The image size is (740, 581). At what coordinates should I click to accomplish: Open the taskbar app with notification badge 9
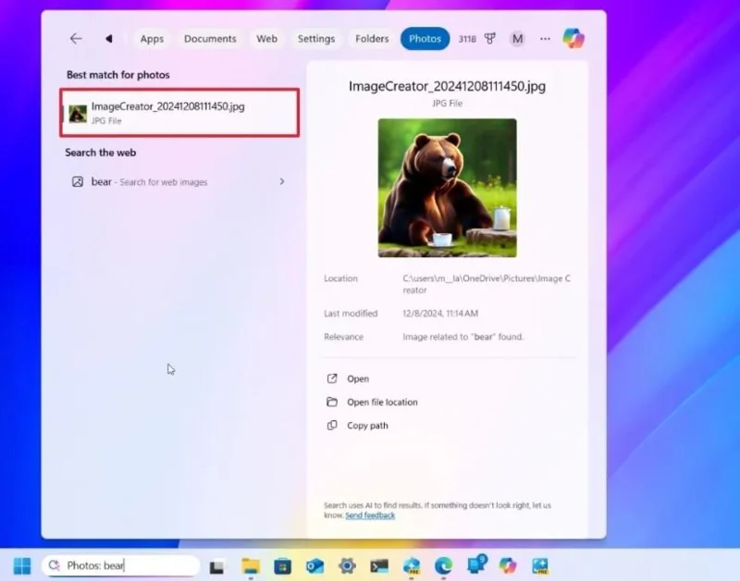476,564
